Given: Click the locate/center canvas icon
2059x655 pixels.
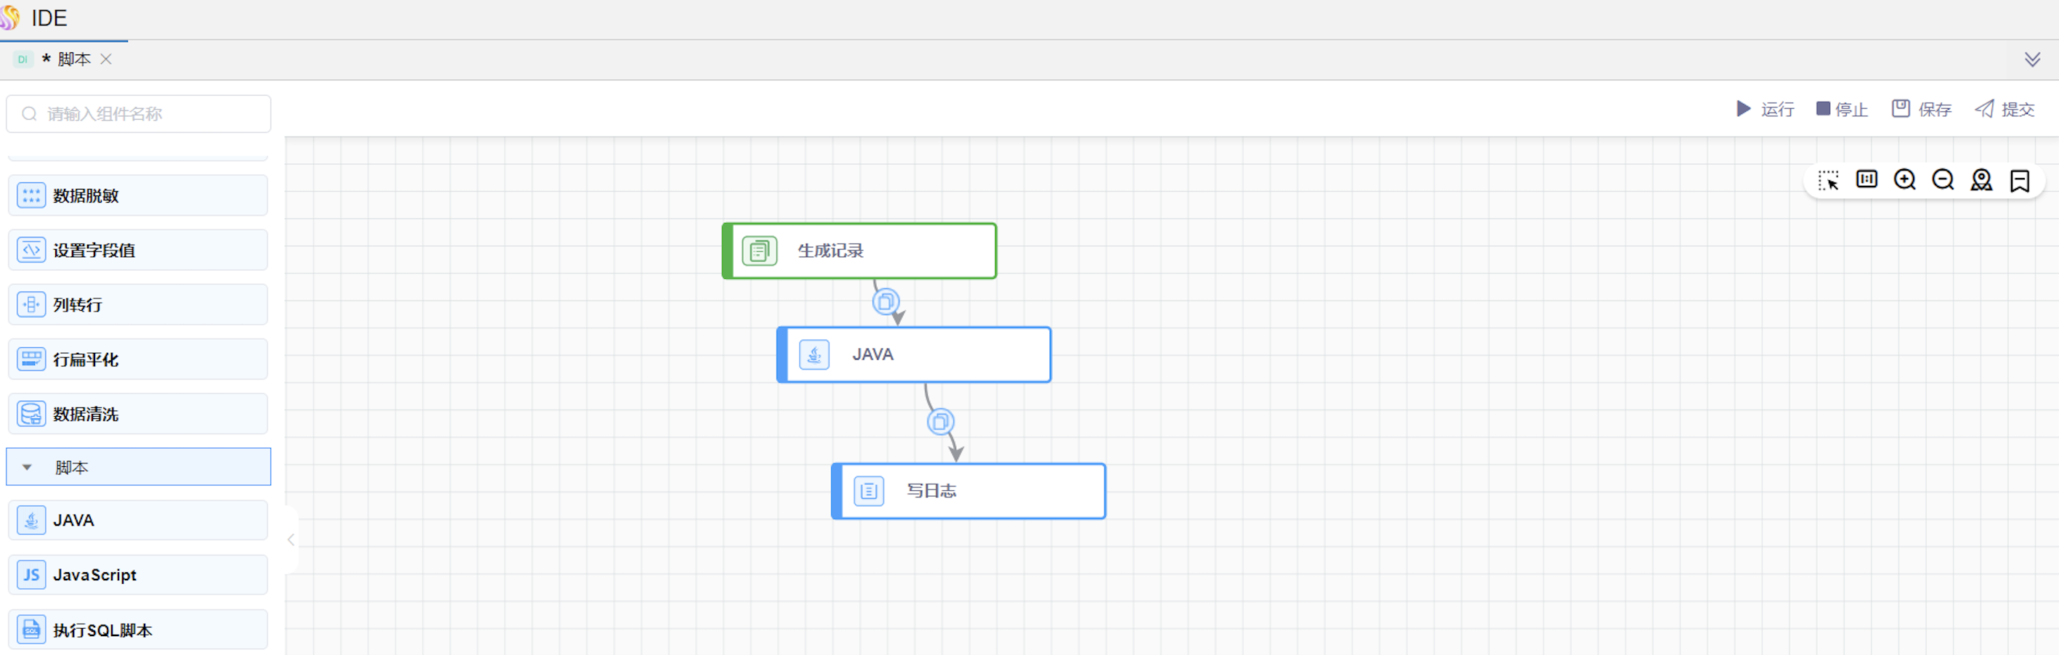Looking at the screenshot, I should pyautogui.click(x=1981, y=181).
